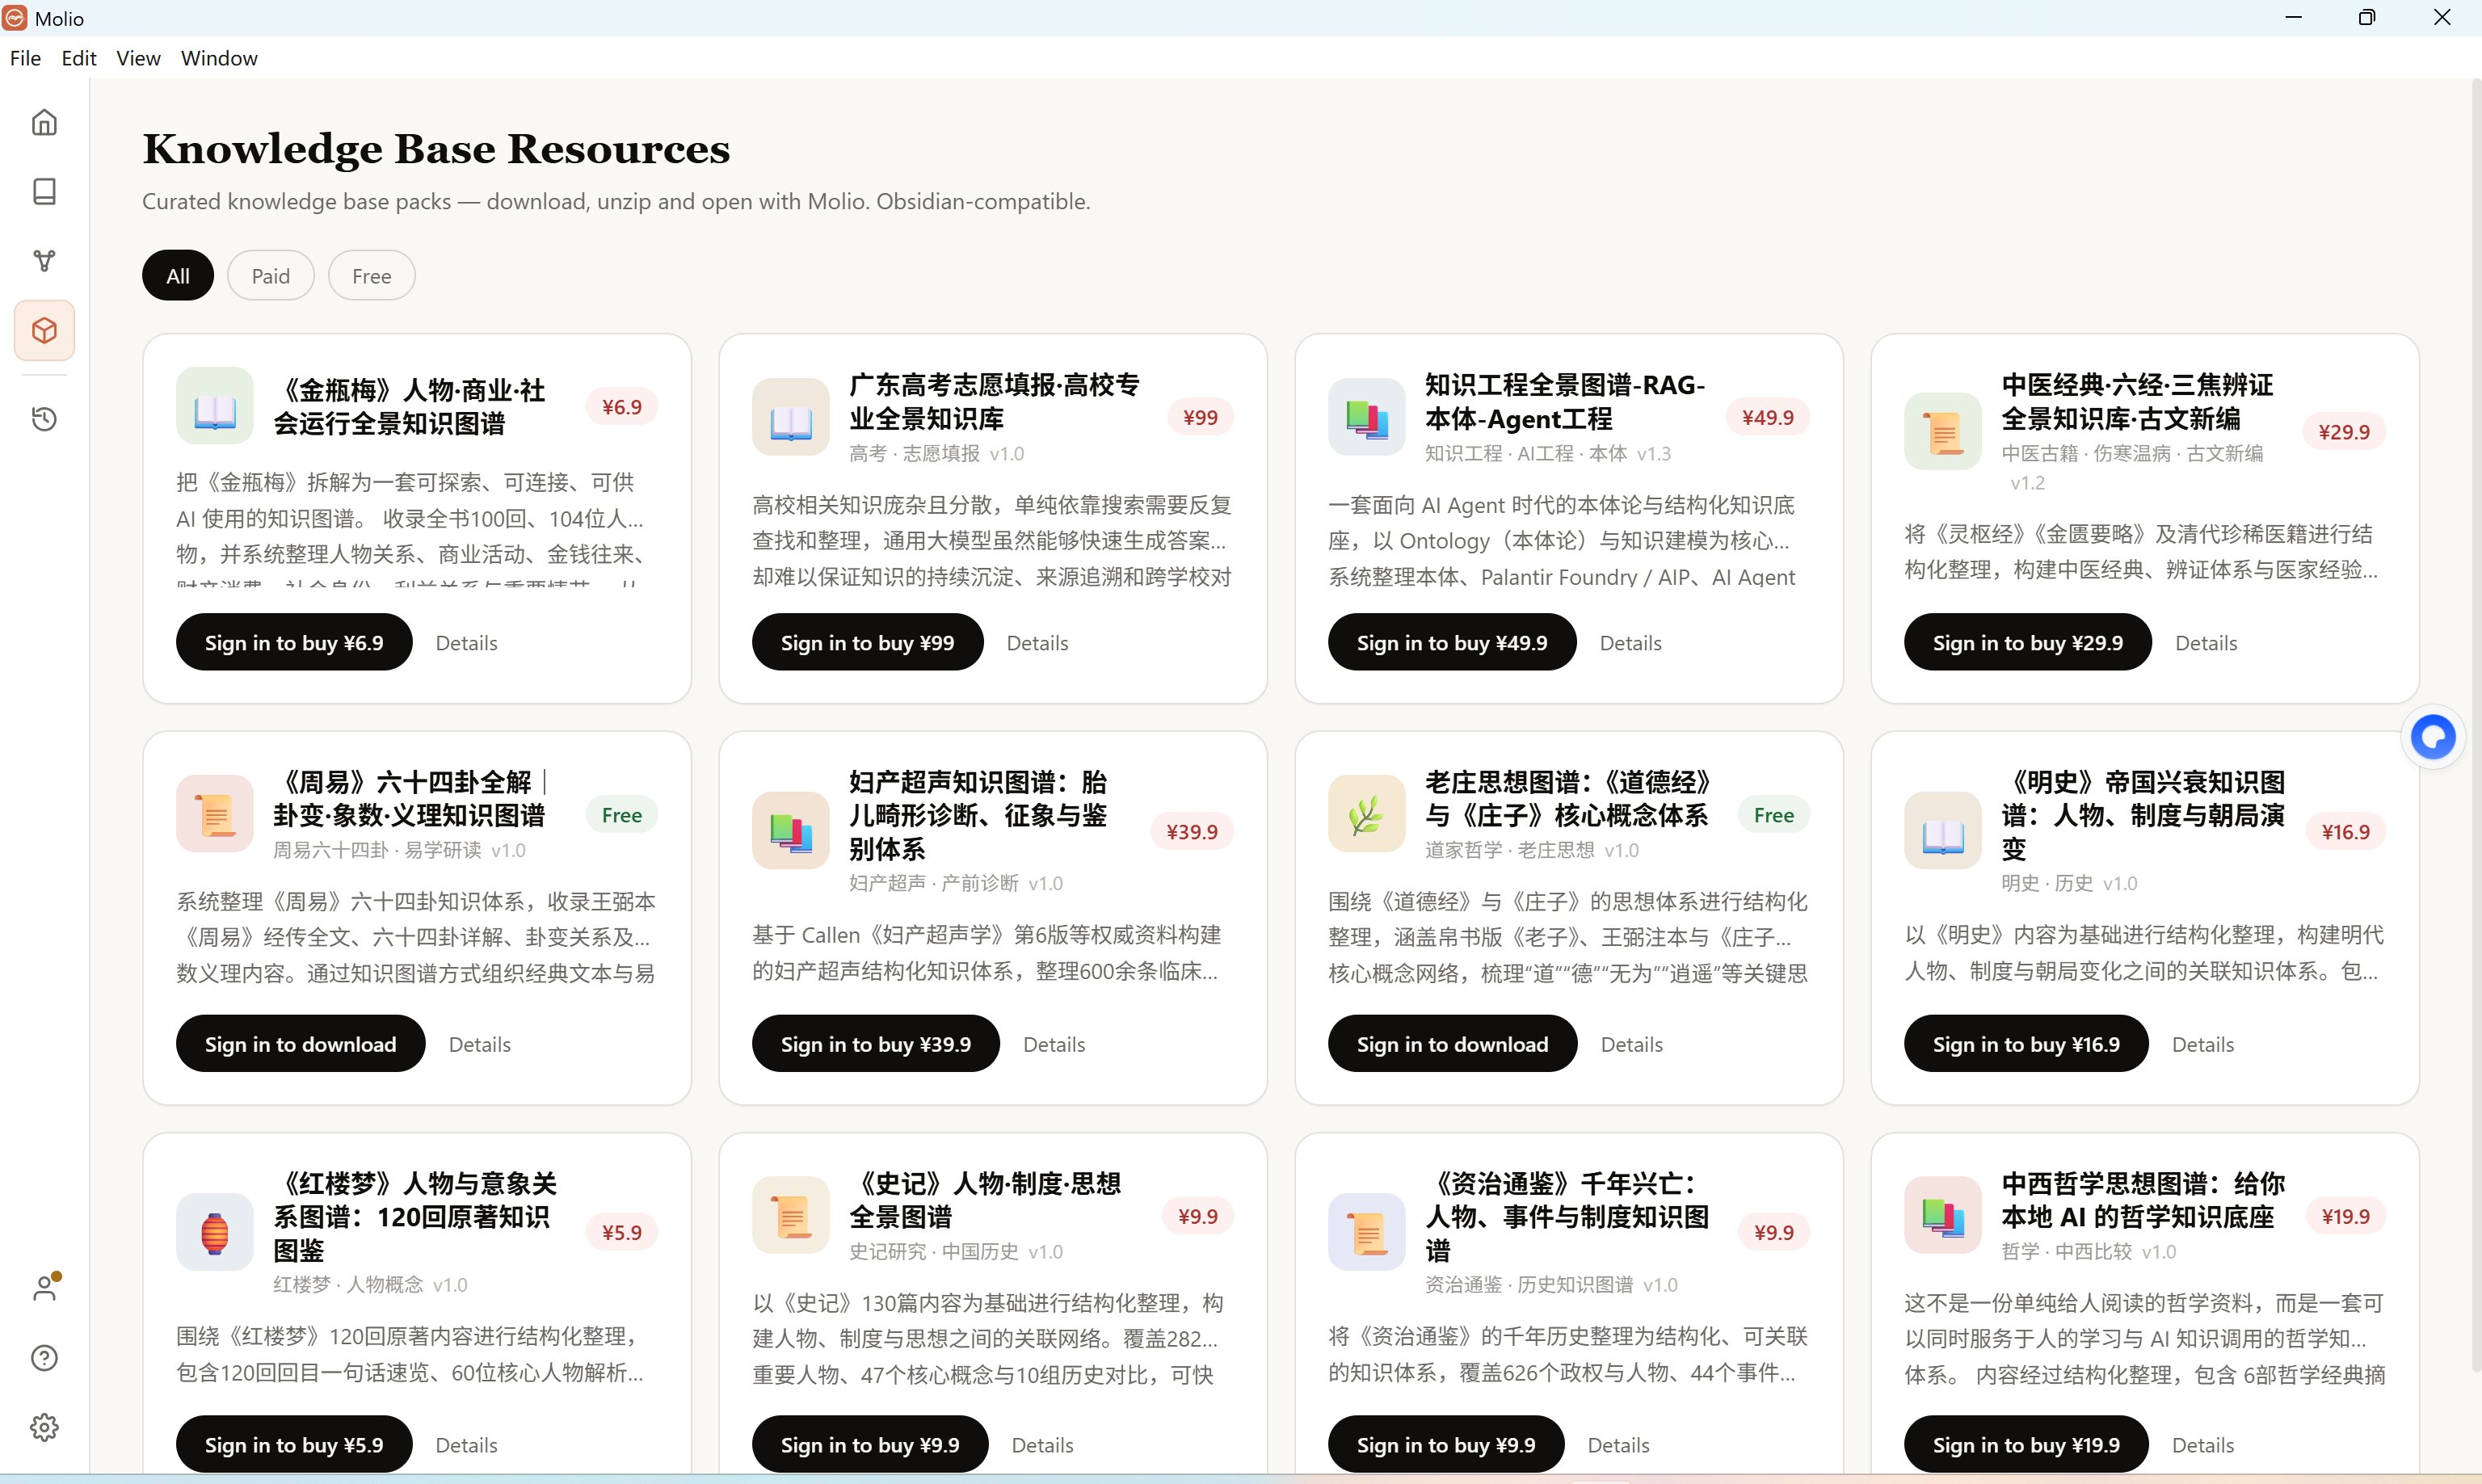Open Details for 中医经典 card
Viewport: 2482px width, 1484px height.
(x=2206, y=643)
